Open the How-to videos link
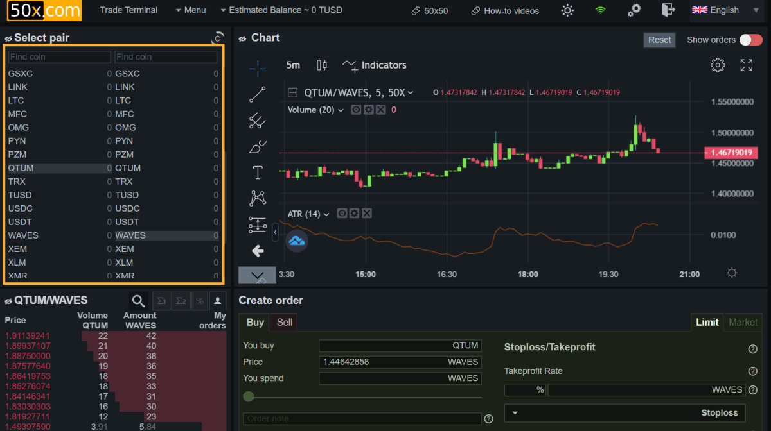771x431 pixels. (x=505, y=11)
